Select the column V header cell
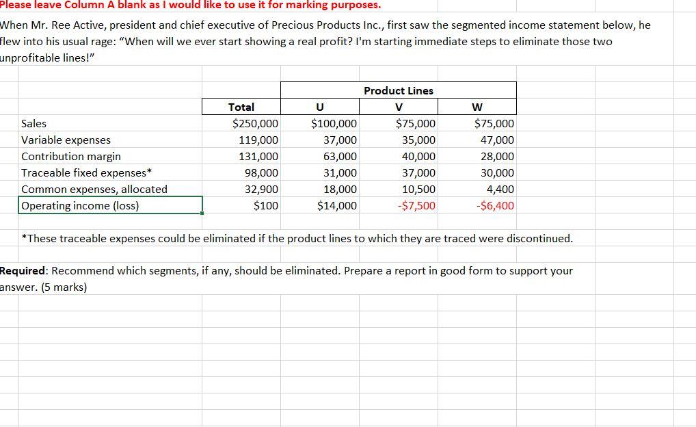 pos(399,107)
